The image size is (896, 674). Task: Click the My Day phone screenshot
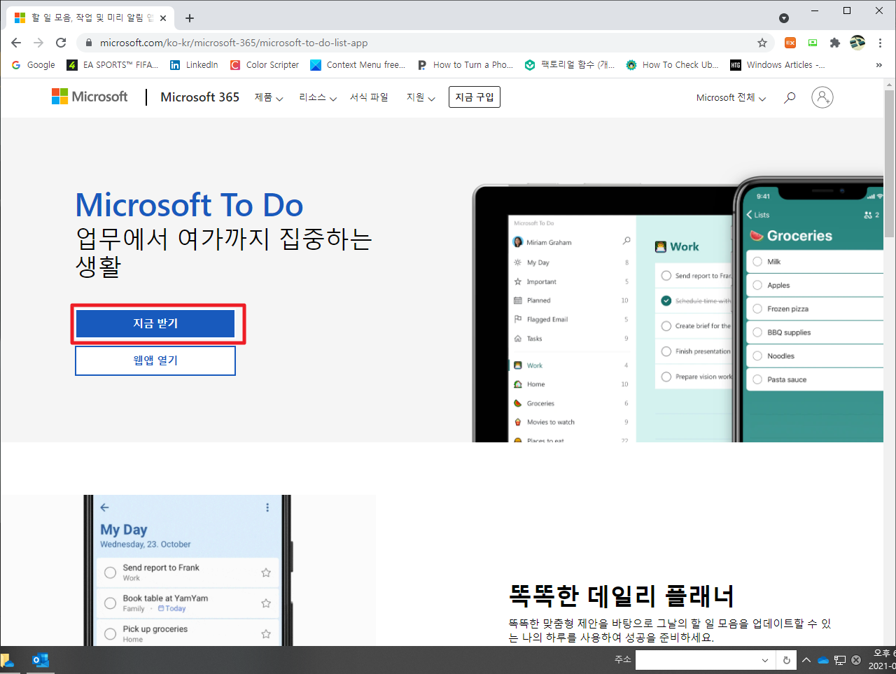(x=188, y=570)
